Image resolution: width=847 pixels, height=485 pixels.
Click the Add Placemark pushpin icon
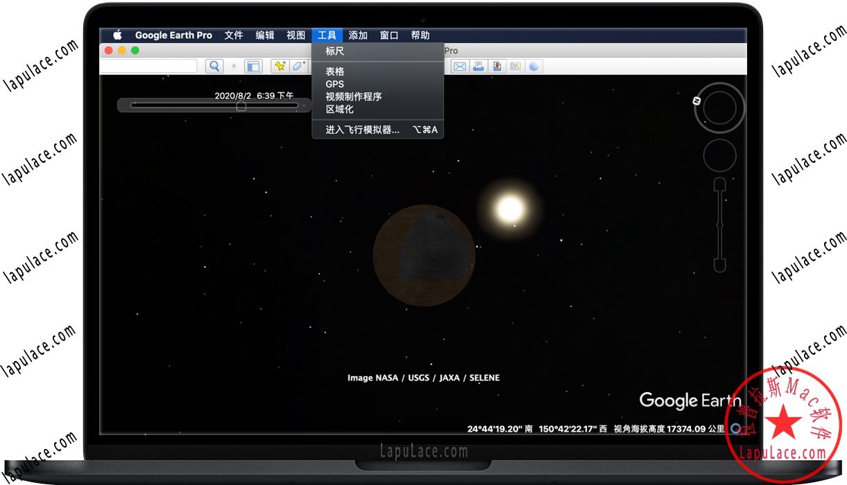click(280, 67)
